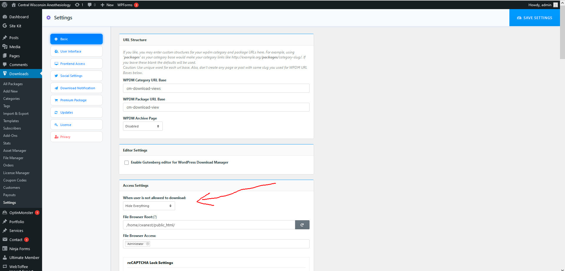Open the Templates submenu link
Screen dimensions: 565x271
pyautogui.click(x=11, y=121)
